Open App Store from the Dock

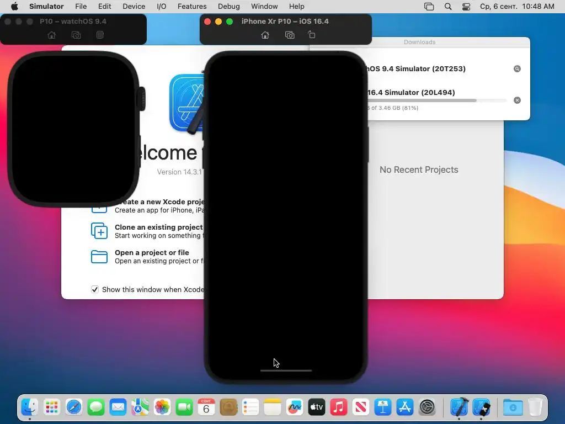tap(404, 407)
